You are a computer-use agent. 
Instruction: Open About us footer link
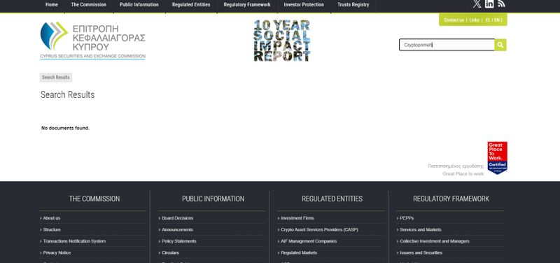point(52,218)
